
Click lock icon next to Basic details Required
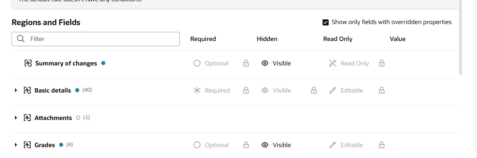246,90
